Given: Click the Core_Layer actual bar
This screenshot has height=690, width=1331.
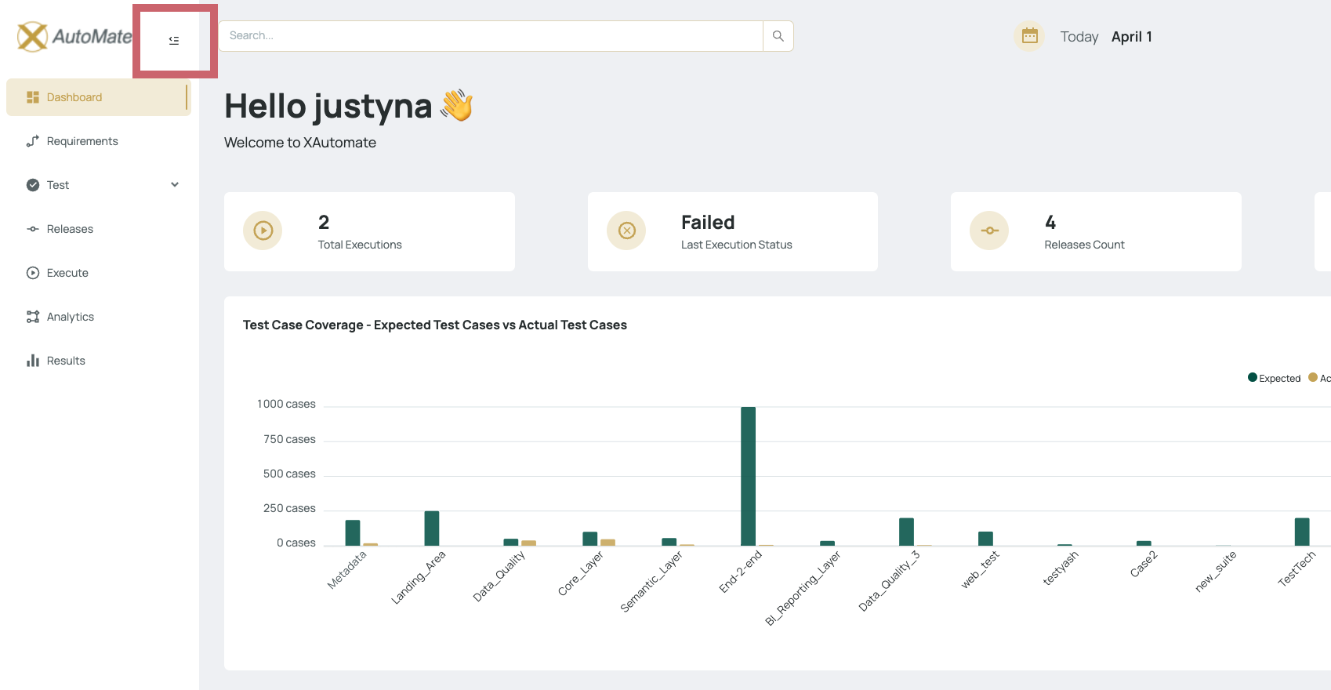Looking at the screenshot, I should [x=607, y=543].
